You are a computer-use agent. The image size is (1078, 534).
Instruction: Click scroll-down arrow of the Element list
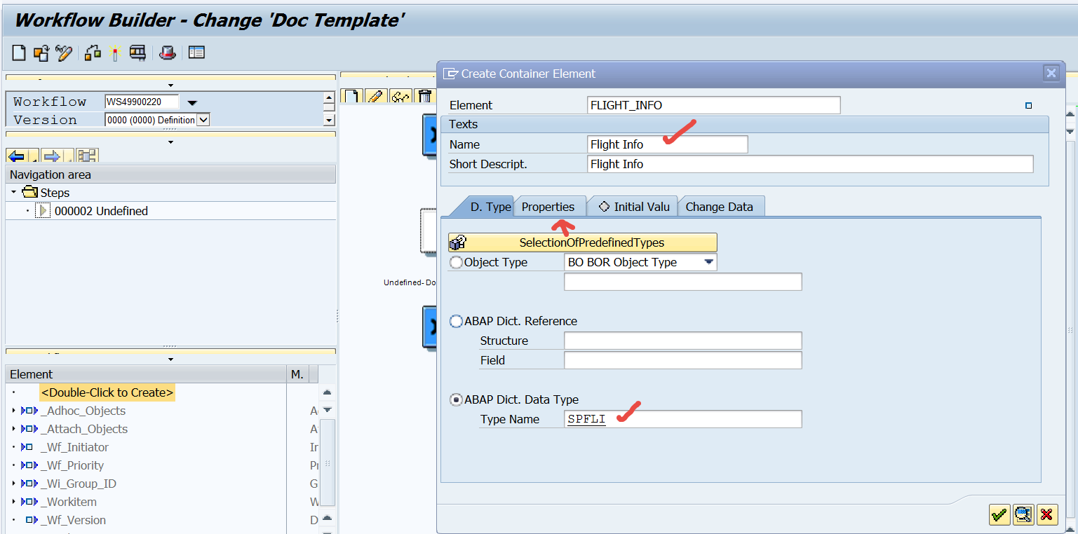point(327,409)
